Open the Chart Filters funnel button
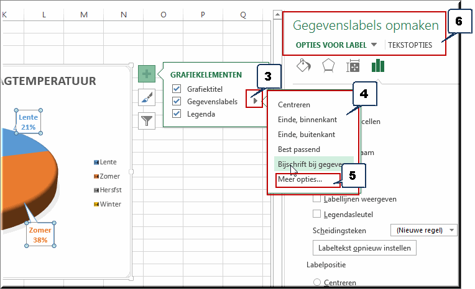Viewport: 475px width, 289px height. point(146,120)
